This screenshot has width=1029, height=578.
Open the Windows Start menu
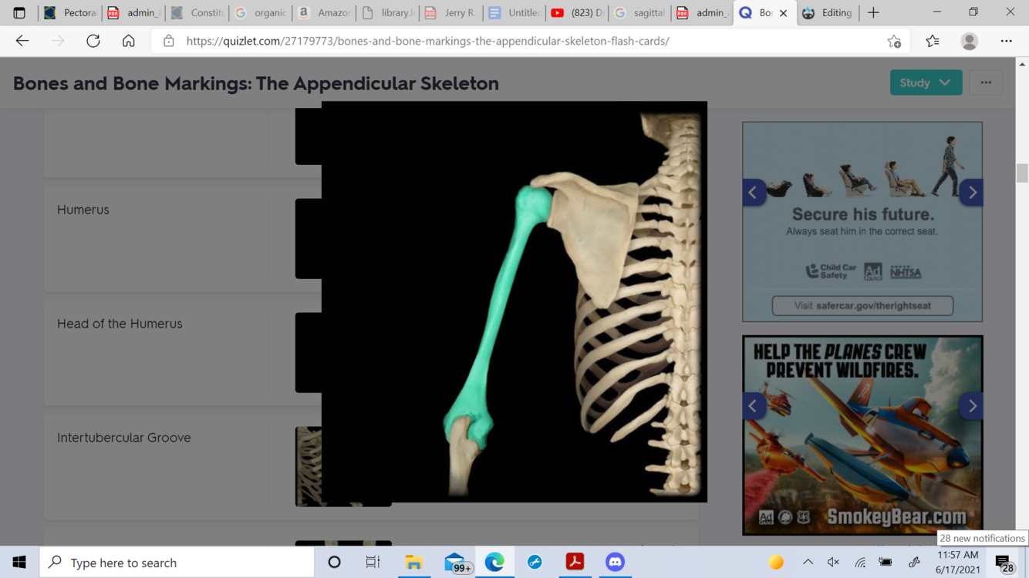coord(19,563)
